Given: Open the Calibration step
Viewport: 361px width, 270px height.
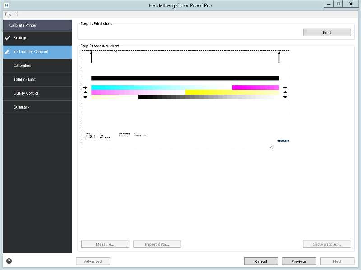Looking at the screenshot, I should pos(37,65).
